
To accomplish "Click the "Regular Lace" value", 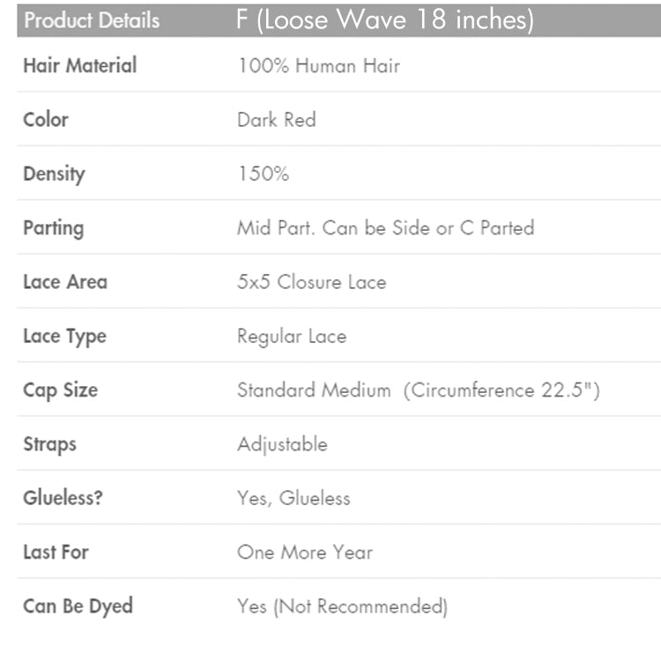I will click(x=292, y=336).
